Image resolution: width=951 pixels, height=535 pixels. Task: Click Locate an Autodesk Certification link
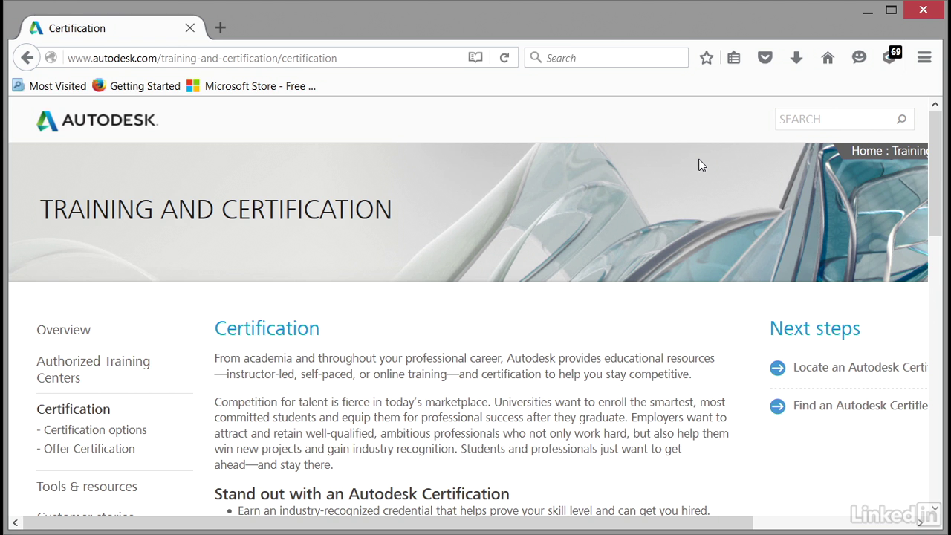(860, 367)
